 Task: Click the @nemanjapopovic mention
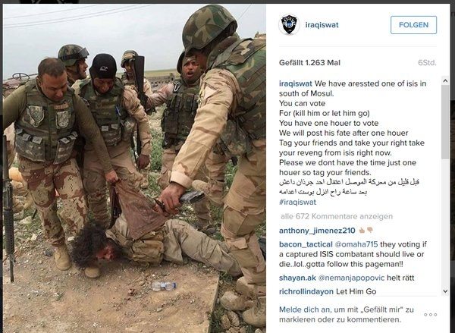(x=351, y=278)
